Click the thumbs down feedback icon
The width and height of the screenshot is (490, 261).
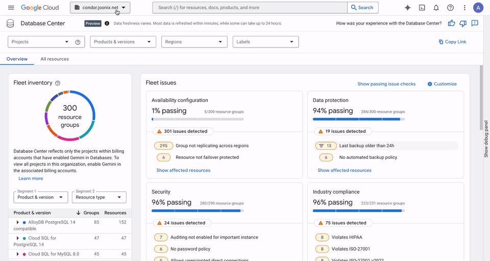coord(463,23)
